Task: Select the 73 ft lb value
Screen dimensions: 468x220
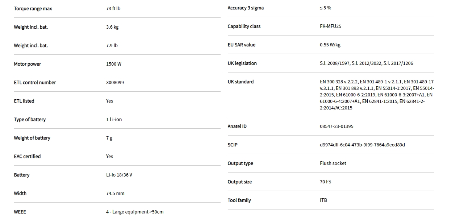Action: 113,9
